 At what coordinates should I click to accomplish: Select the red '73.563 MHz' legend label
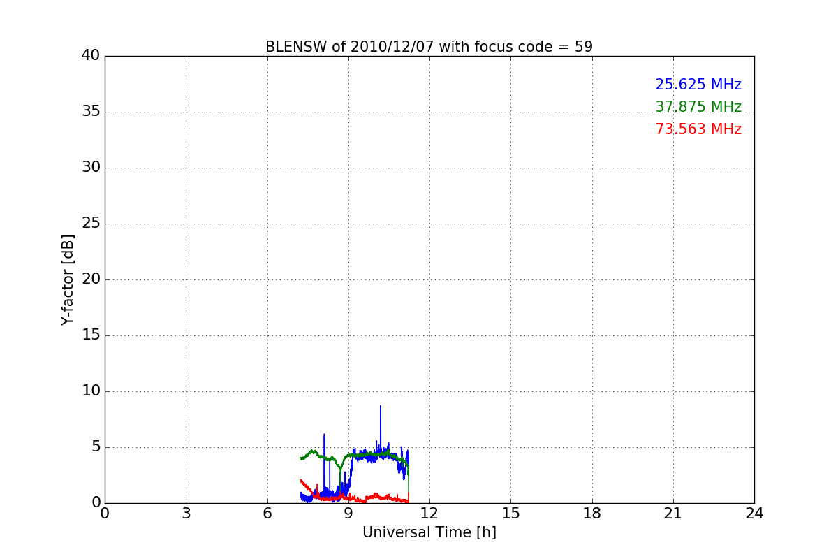698,129
